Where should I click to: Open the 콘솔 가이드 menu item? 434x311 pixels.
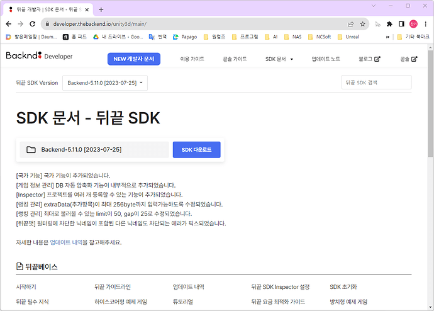(235, 59)
